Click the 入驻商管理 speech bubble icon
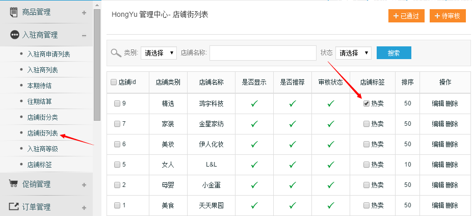This screenshot has height=216, width=472. [14, 35]
